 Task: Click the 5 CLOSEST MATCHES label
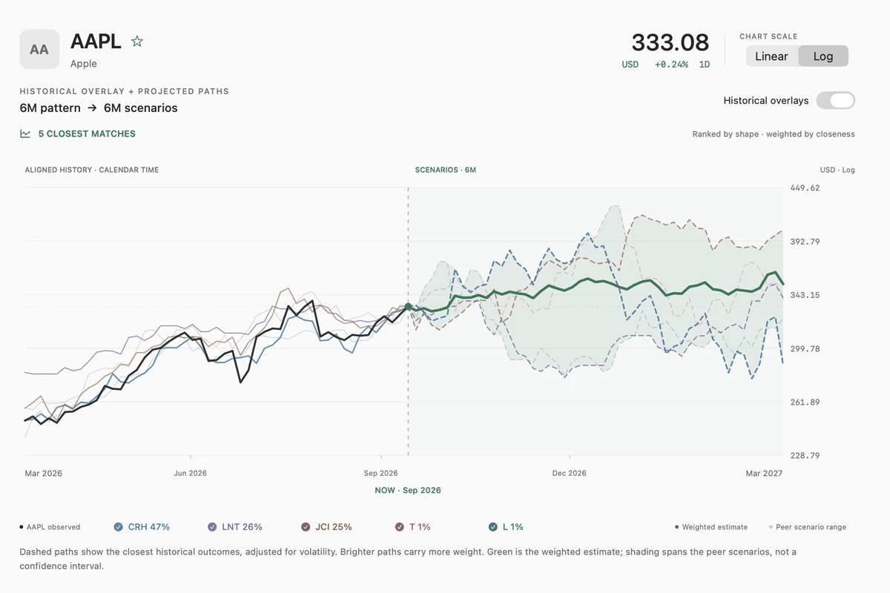pos(87,134)
